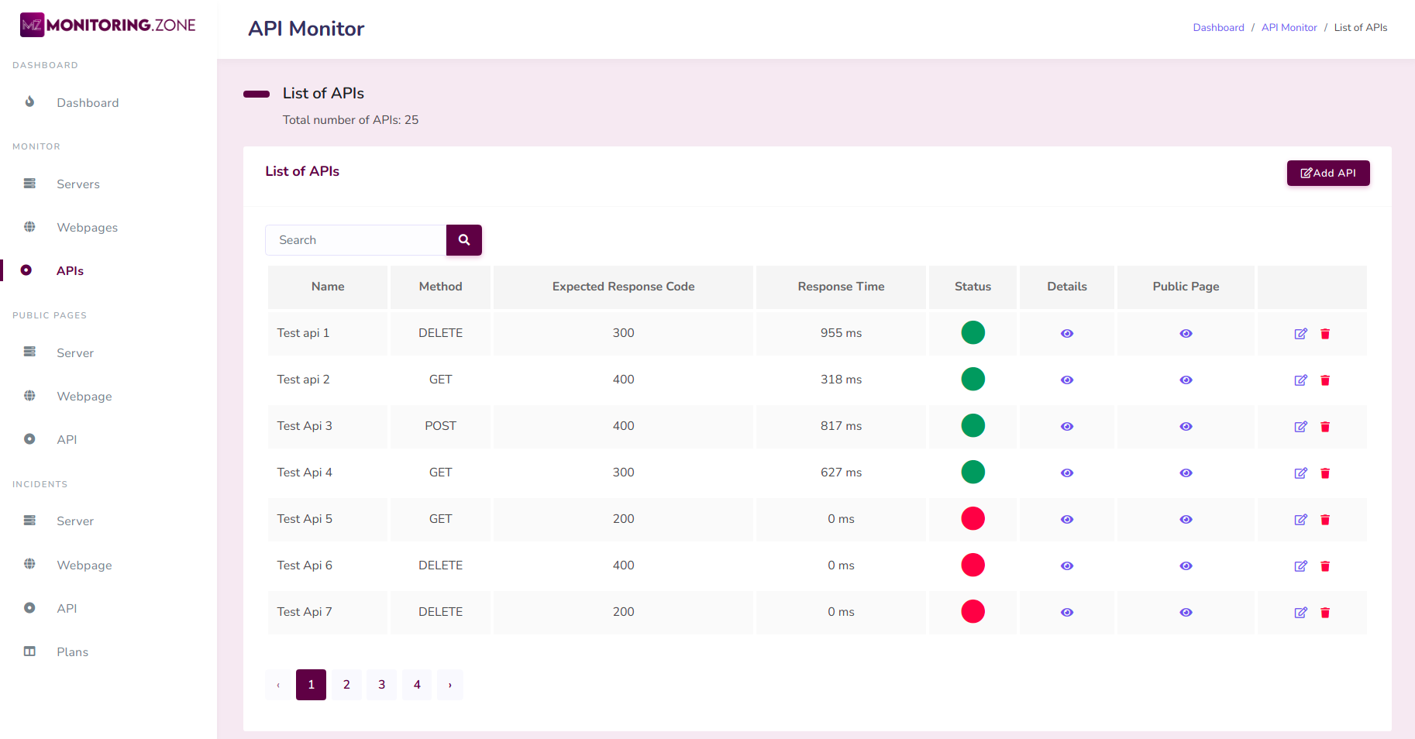Delete Test Api 7 entry
Viewport: 1415px width, 739px height.
[1325, 613]
